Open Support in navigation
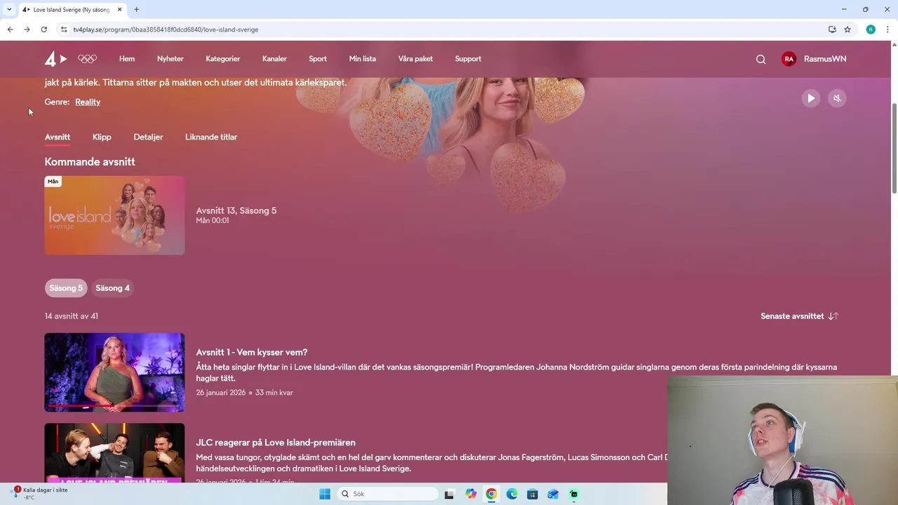 [x=468, y=59]
